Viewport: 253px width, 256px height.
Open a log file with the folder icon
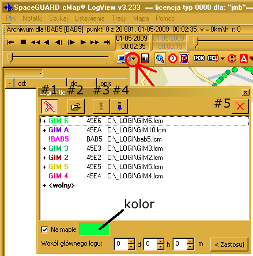pyautogui.click(x=76, y=106)
